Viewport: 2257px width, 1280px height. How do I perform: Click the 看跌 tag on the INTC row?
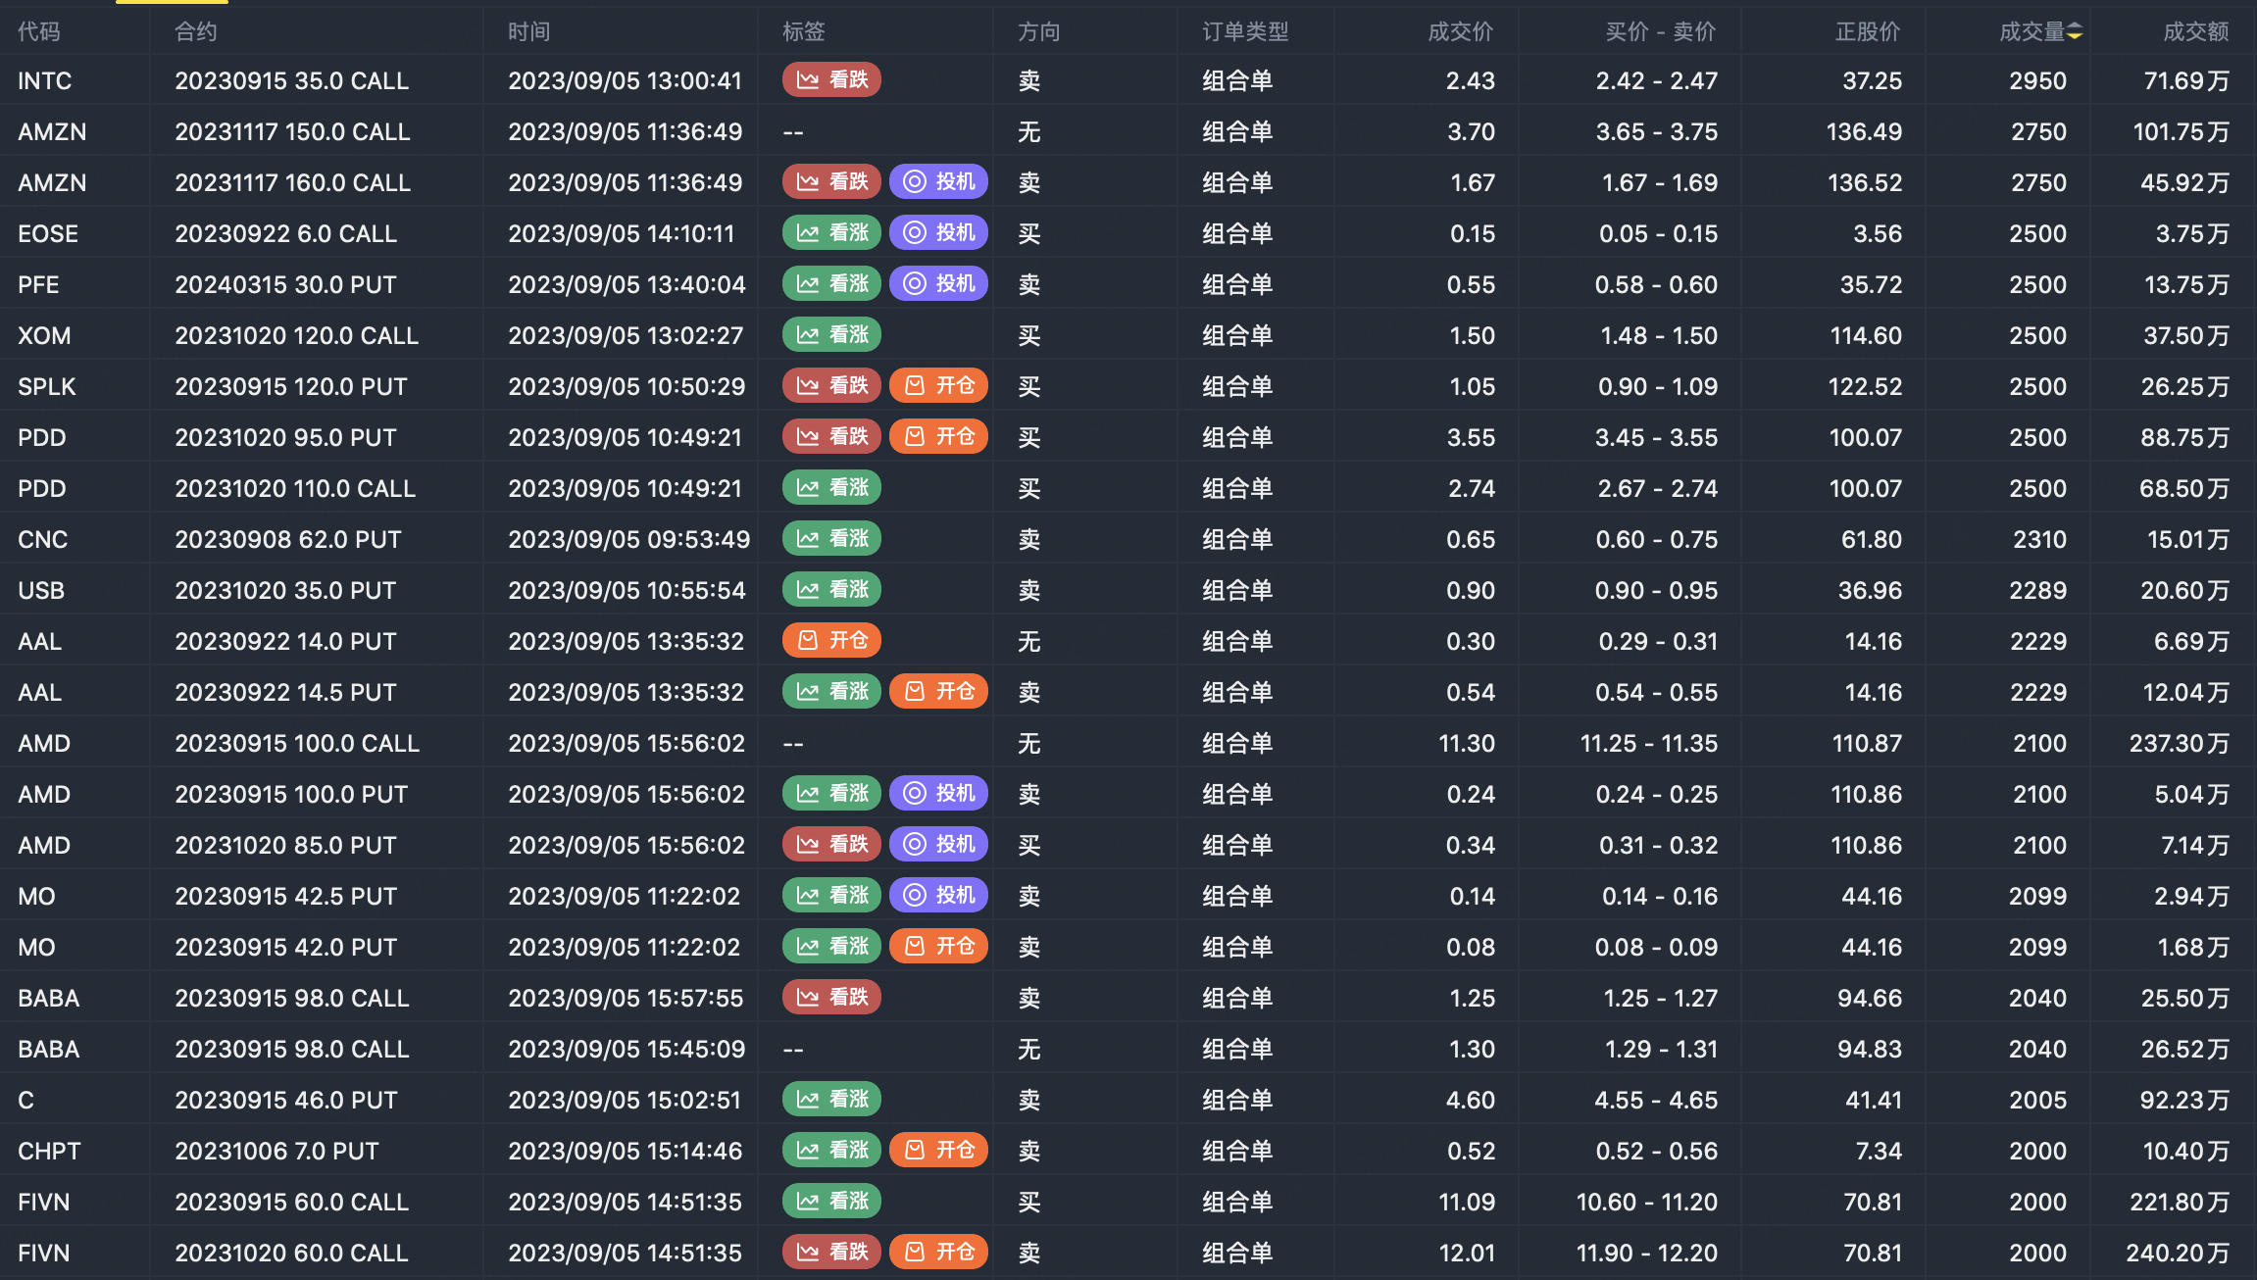click(831, 80)
